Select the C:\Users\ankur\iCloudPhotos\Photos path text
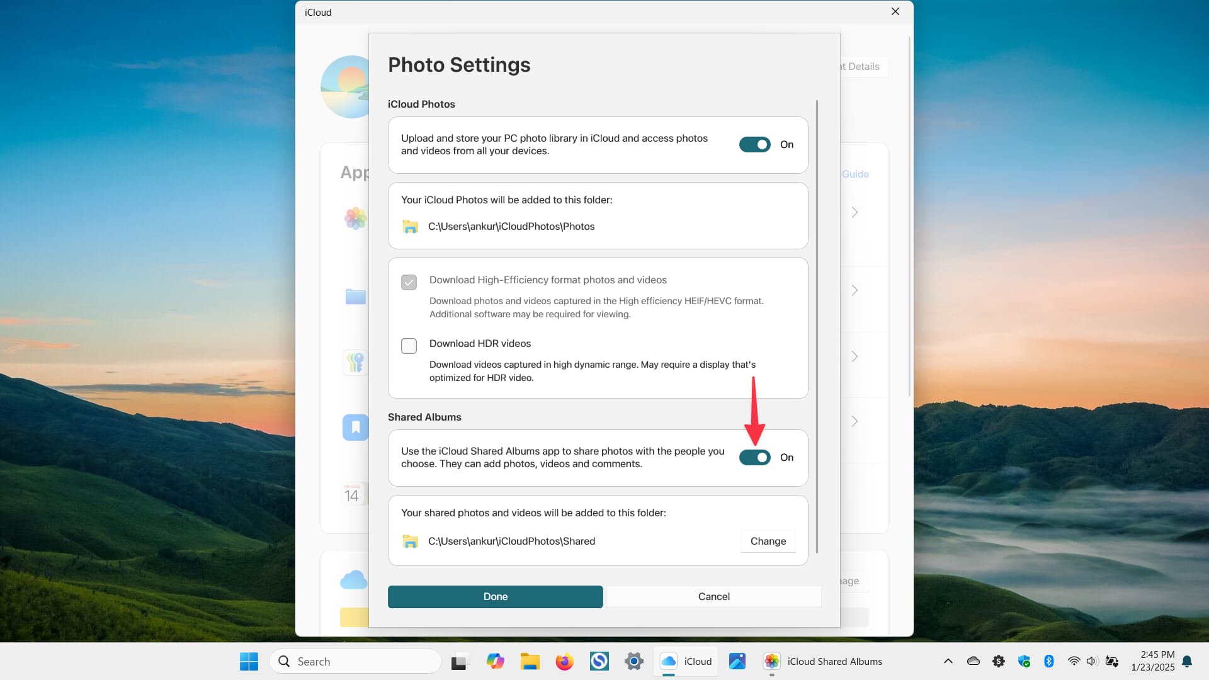 (x=511, y=226)
